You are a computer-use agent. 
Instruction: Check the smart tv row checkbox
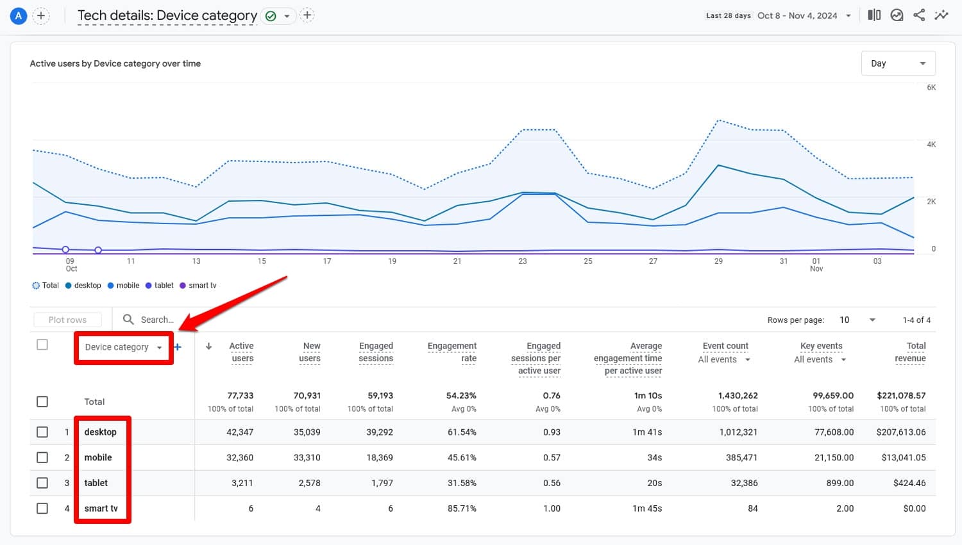click(42, 508)
